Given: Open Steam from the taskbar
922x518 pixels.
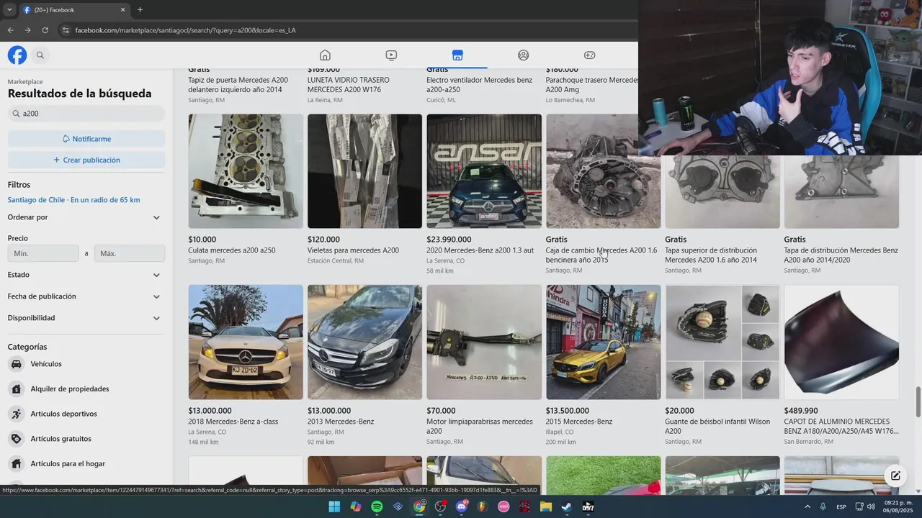Looking at the screenshot, I should click(x=567, y=507).
